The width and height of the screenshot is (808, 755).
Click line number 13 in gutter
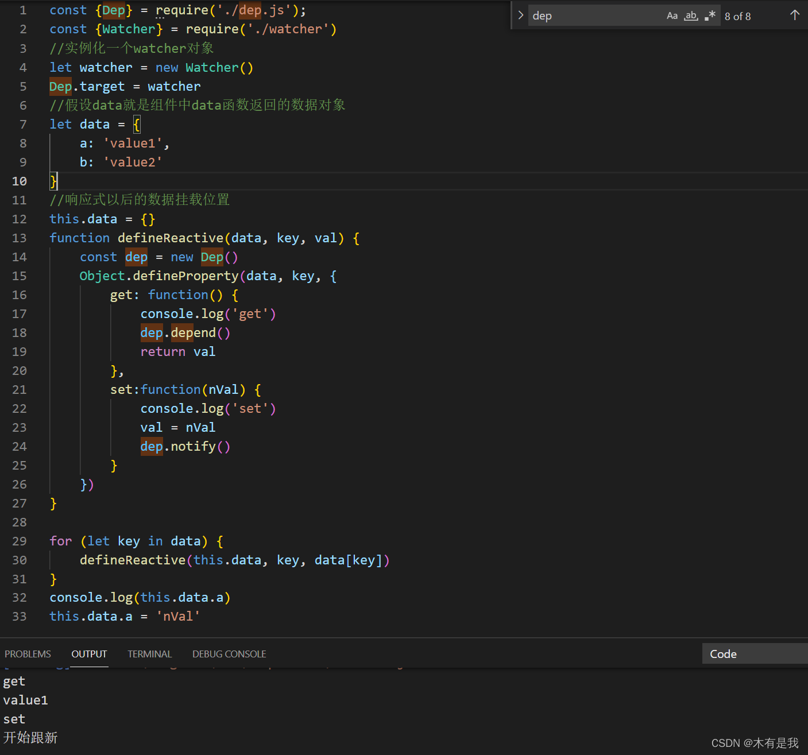tap(20, 238)
